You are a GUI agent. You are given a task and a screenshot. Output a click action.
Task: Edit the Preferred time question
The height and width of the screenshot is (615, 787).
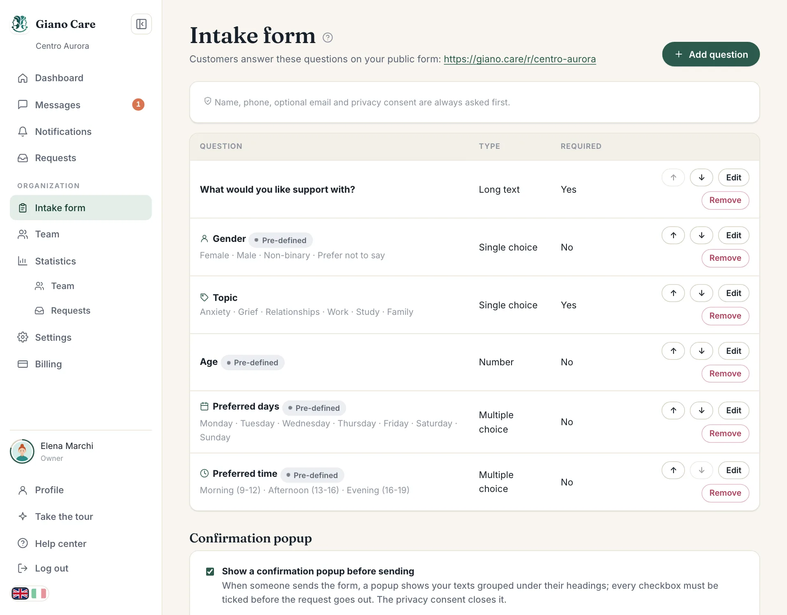733,470
